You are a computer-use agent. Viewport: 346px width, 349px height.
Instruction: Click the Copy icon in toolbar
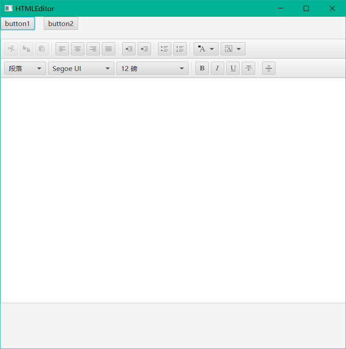pyautogui.click(x=26, y=49)
